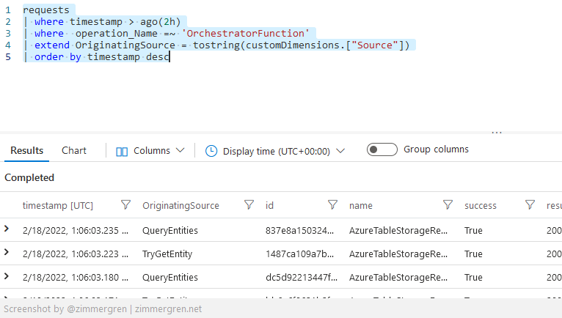Click QueryEntities in the 1:06:03.235 row
562x318 pixels.
click(x=170, y=230)
